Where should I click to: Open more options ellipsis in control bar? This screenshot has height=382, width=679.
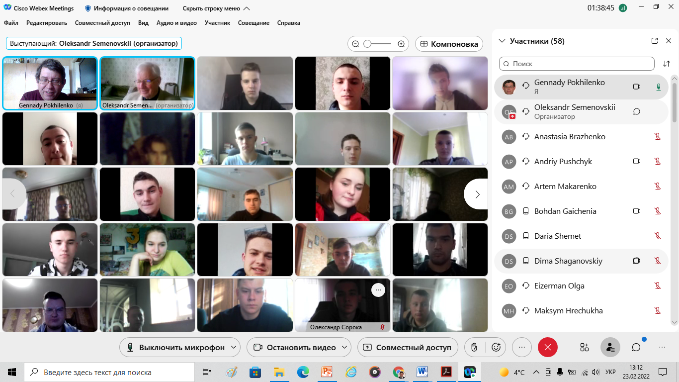point(522,347)
